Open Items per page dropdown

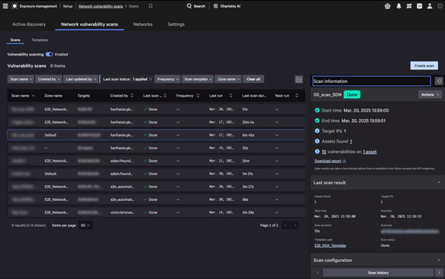tap(85, 226)
